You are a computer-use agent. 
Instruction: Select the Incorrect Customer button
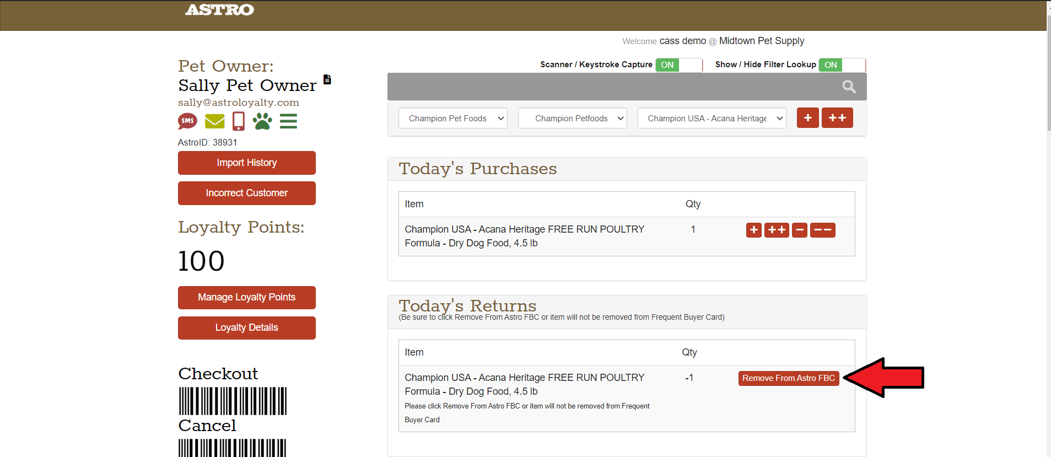(247, 193)
